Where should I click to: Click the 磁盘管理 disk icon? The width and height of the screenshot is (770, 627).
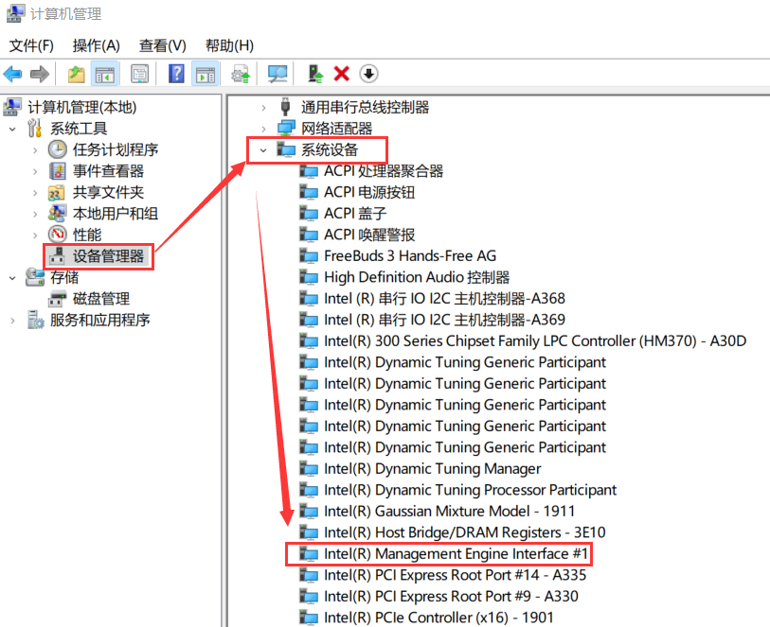(58, 299)
